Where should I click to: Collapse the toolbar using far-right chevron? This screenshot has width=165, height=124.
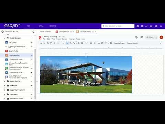point(161,43)
